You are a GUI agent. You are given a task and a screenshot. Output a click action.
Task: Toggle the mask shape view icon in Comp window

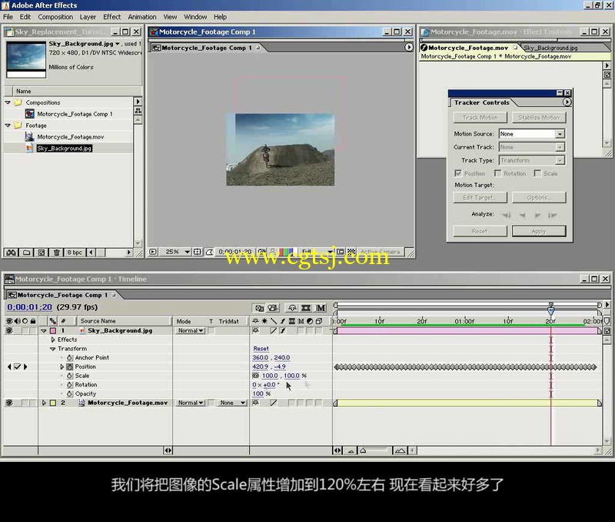click(x=209, y=252)
